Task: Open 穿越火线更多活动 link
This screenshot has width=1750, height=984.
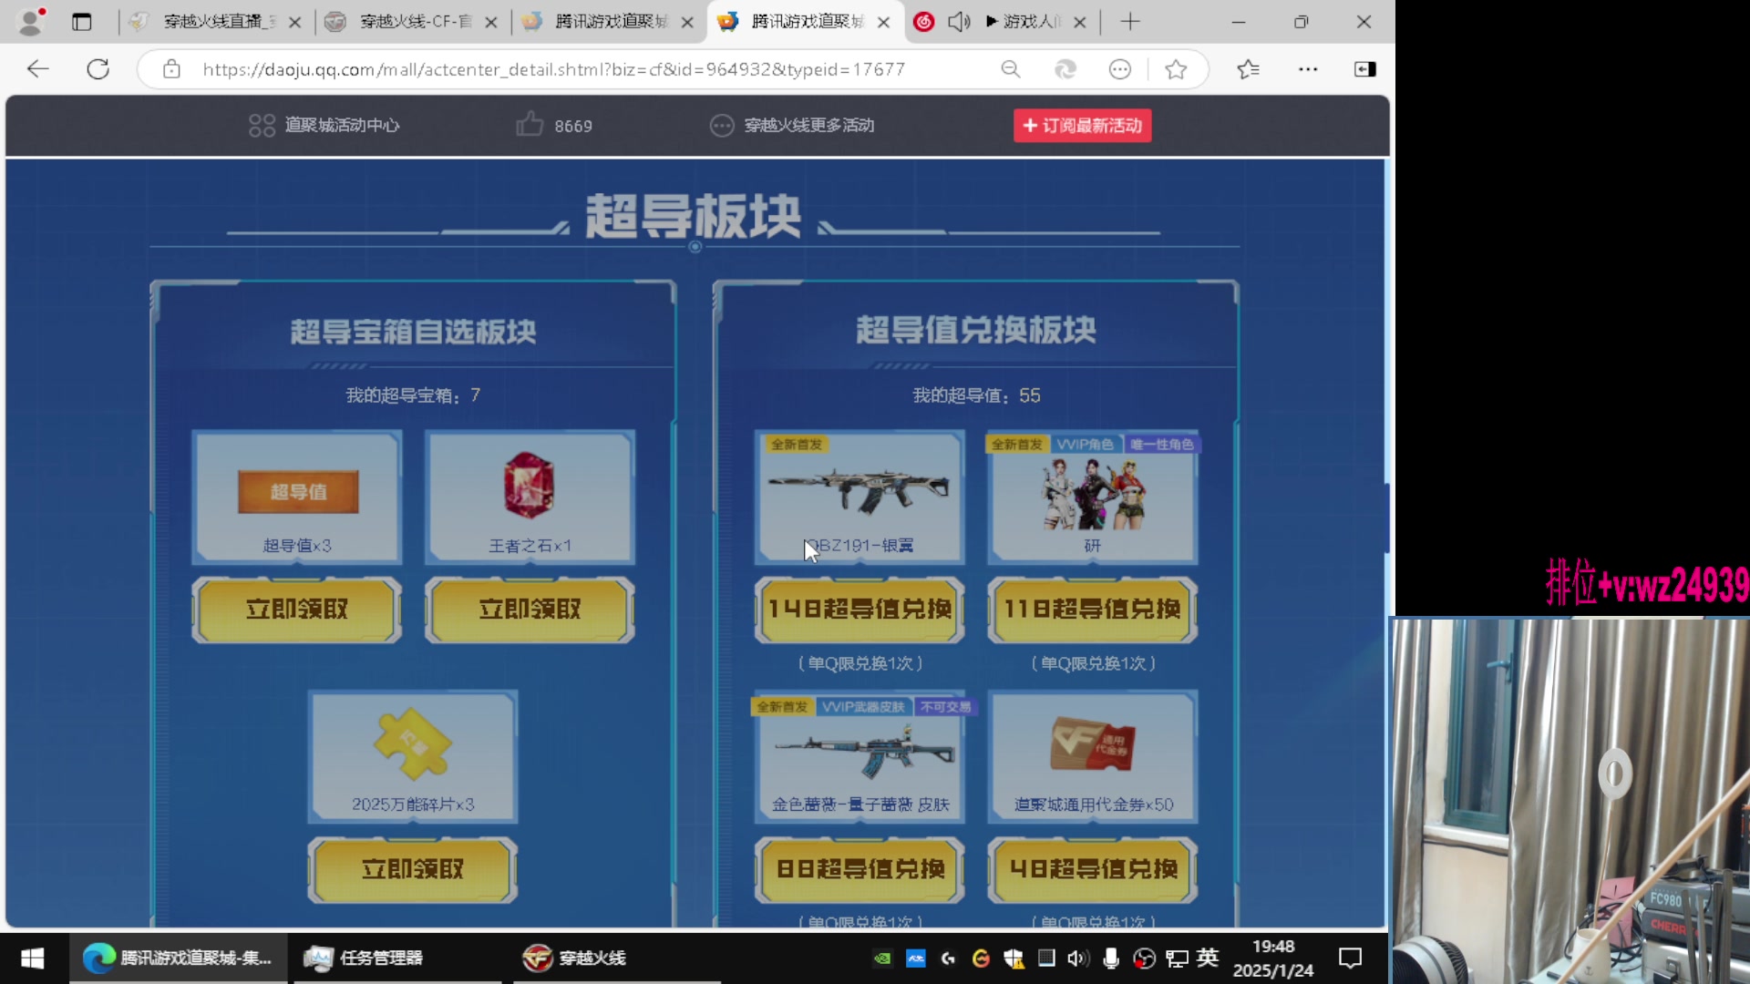Action: [792, 125]
